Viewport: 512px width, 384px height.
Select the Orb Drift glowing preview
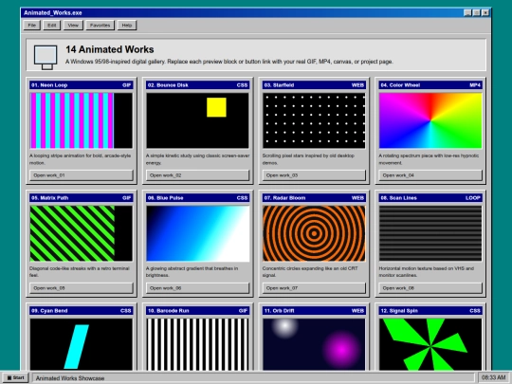[314, 344]
